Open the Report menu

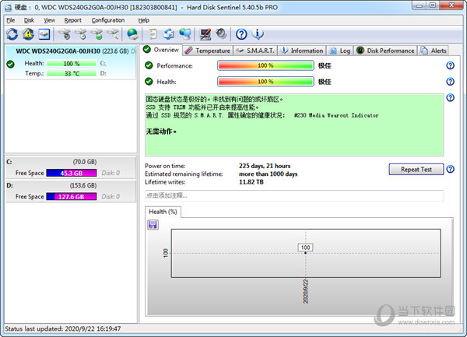[72, 20]
